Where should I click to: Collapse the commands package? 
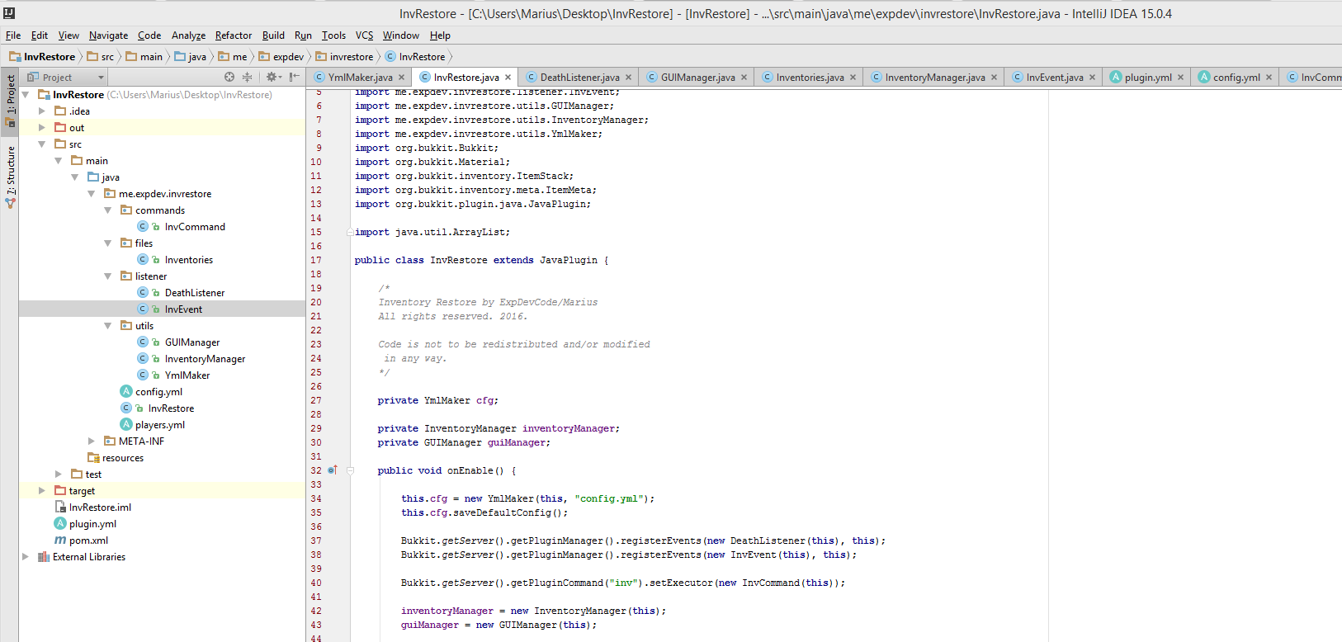pos(108,210)
